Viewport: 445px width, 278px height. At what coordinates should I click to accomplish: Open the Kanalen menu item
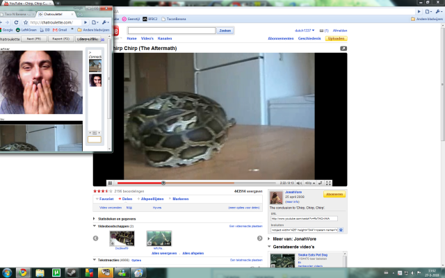click(x=165, y=38)
